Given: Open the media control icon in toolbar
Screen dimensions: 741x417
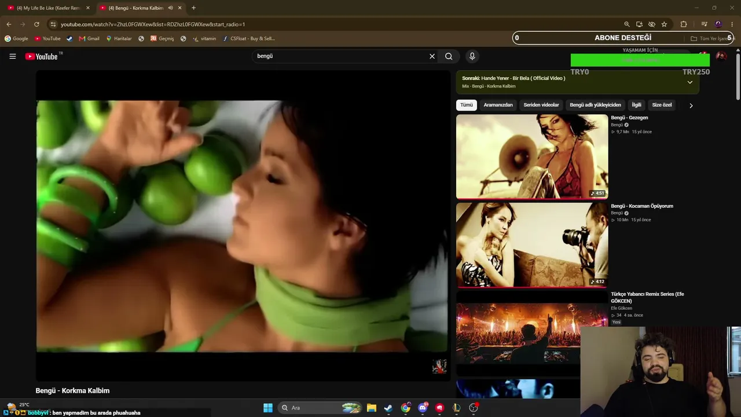Looking at the screenshot, I should pos(704,24).
